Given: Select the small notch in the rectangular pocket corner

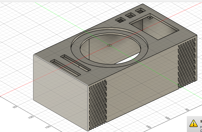Looking at the screenshot, I should (150, 18).
